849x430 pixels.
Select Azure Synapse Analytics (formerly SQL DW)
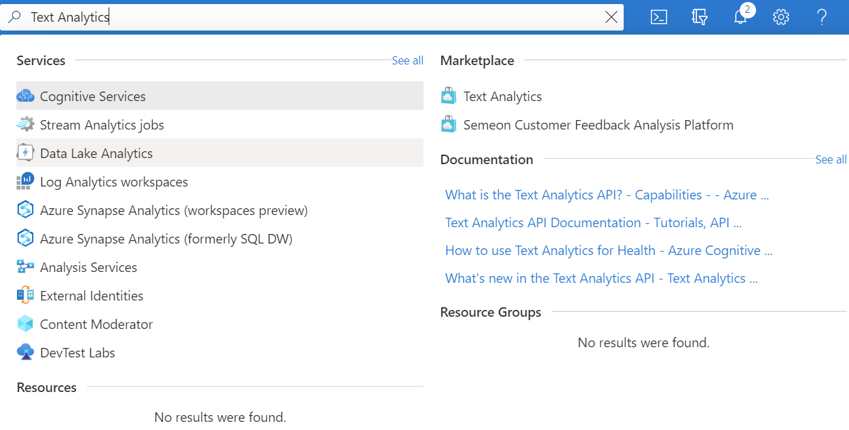[x=166, y=239]
